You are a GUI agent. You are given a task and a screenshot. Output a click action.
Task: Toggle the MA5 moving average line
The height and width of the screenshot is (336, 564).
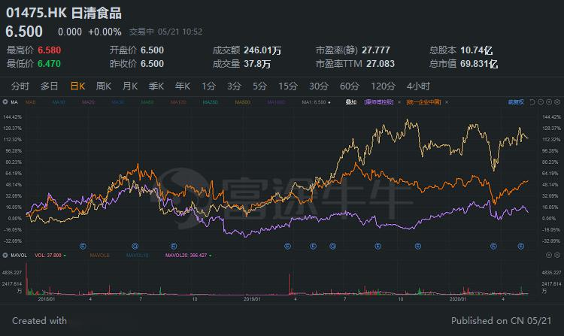pos(31,100)
